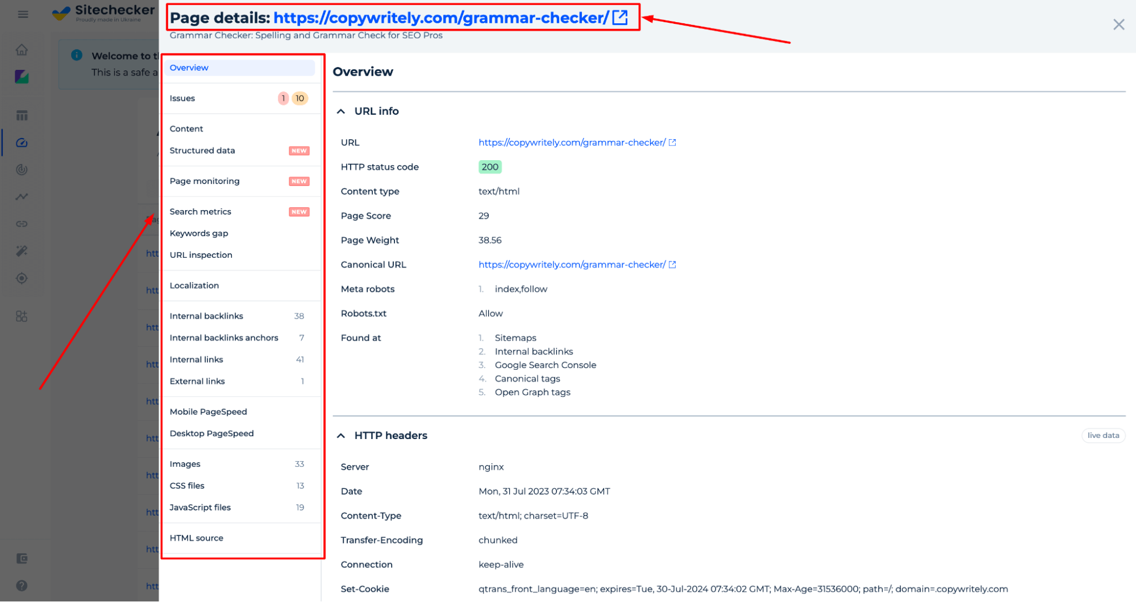Click the chunked Transfer-Encoding value
The width and height of the screenshot is (1136, 602).
(498, 540)
